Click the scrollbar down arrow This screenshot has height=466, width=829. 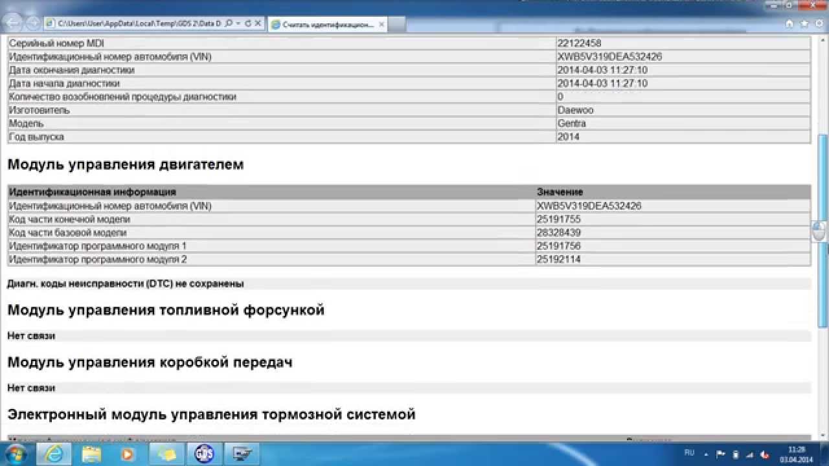823,434
